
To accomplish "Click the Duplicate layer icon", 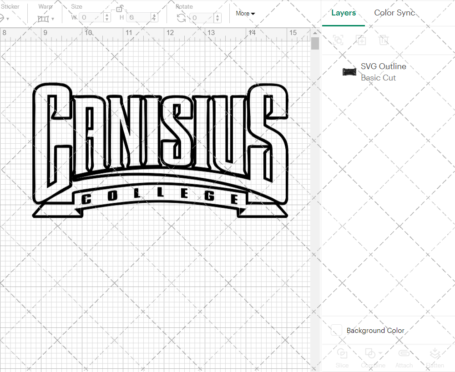I will [361, 40].
